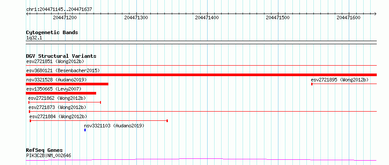Click the DGV Structural Variants track title

pyautogui.click(x=61, y=56)
